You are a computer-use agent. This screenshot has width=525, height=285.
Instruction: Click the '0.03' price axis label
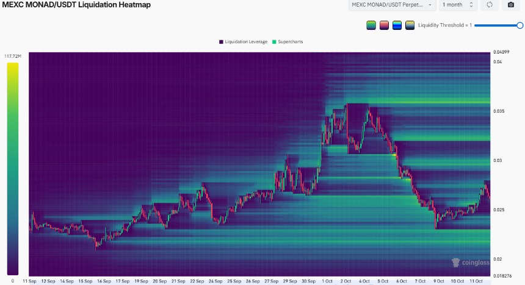coord(498,161)
